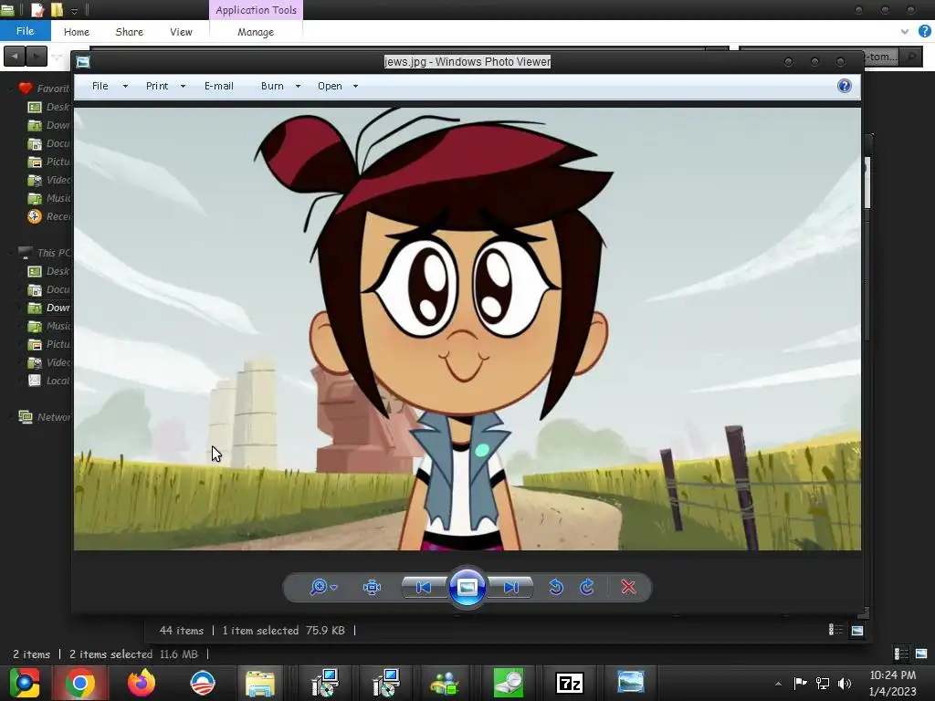Viewport: 935px width, 701px height.
Task: Click Explorer back navigation arrow
Action: click(x=15, y=56)
